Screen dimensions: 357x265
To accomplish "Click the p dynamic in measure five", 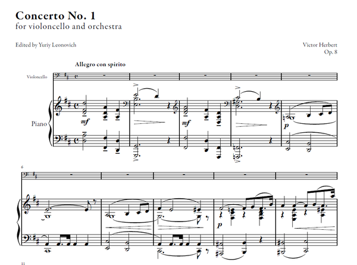I will pos(286,126).
